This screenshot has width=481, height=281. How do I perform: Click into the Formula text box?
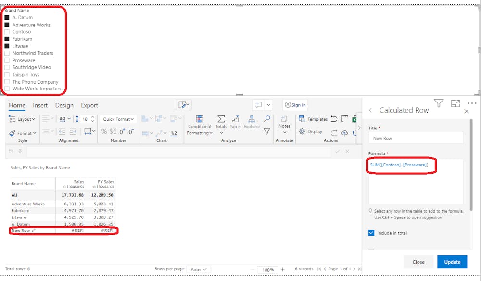[x=416, y=181]
